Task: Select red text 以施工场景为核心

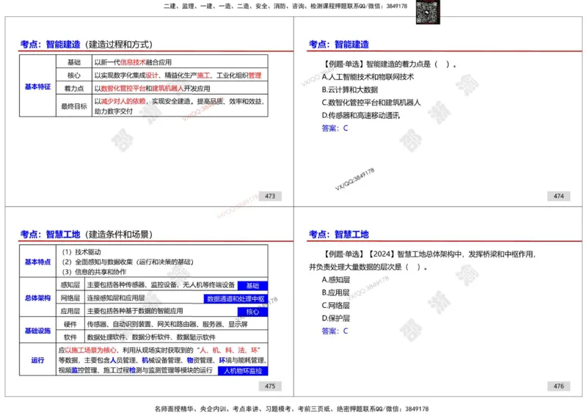Action: click(90, 350)
